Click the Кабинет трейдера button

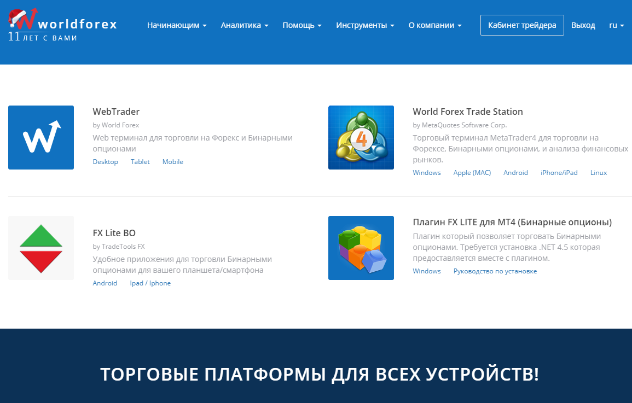point(522,25)
